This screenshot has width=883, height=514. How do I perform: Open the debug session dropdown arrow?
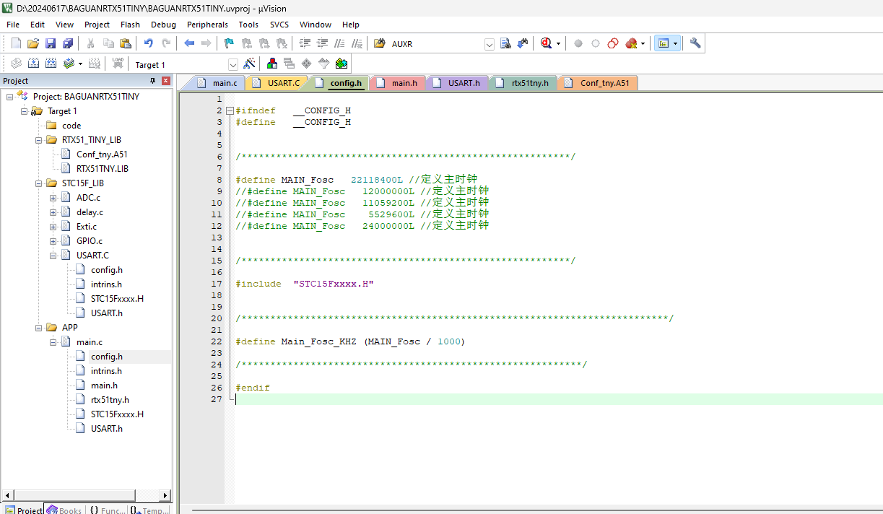[x=558, y=43]
